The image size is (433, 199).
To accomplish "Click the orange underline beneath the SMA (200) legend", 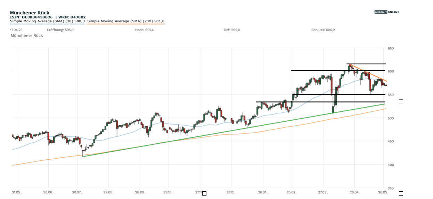I will tap(126, 24).
